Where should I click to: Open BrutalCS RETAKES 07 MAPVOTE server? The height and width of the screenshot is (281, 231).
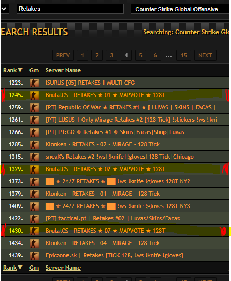pos(105,231)
